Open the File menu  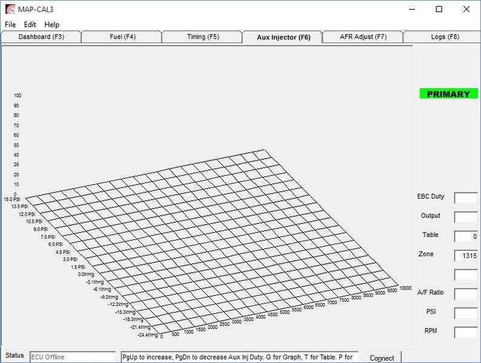[x=10, y=25]
